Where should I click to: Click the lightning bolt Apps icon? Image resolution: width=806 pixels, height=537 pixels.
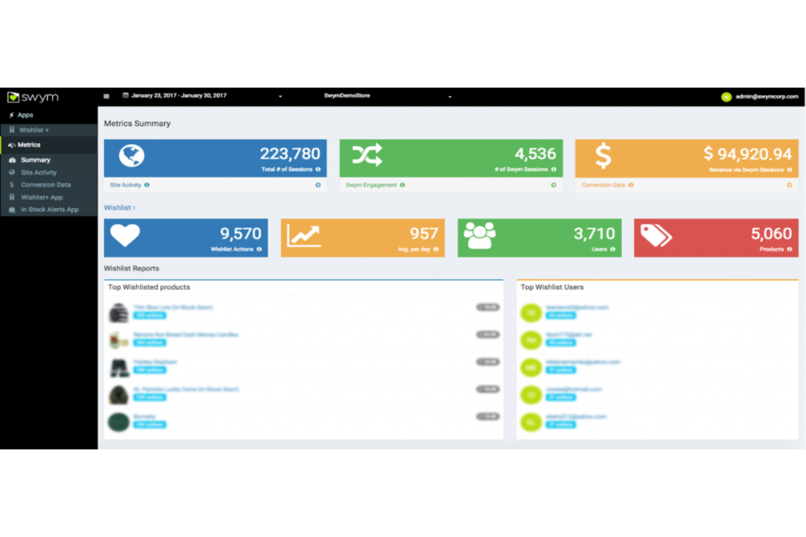coord(11,115)
